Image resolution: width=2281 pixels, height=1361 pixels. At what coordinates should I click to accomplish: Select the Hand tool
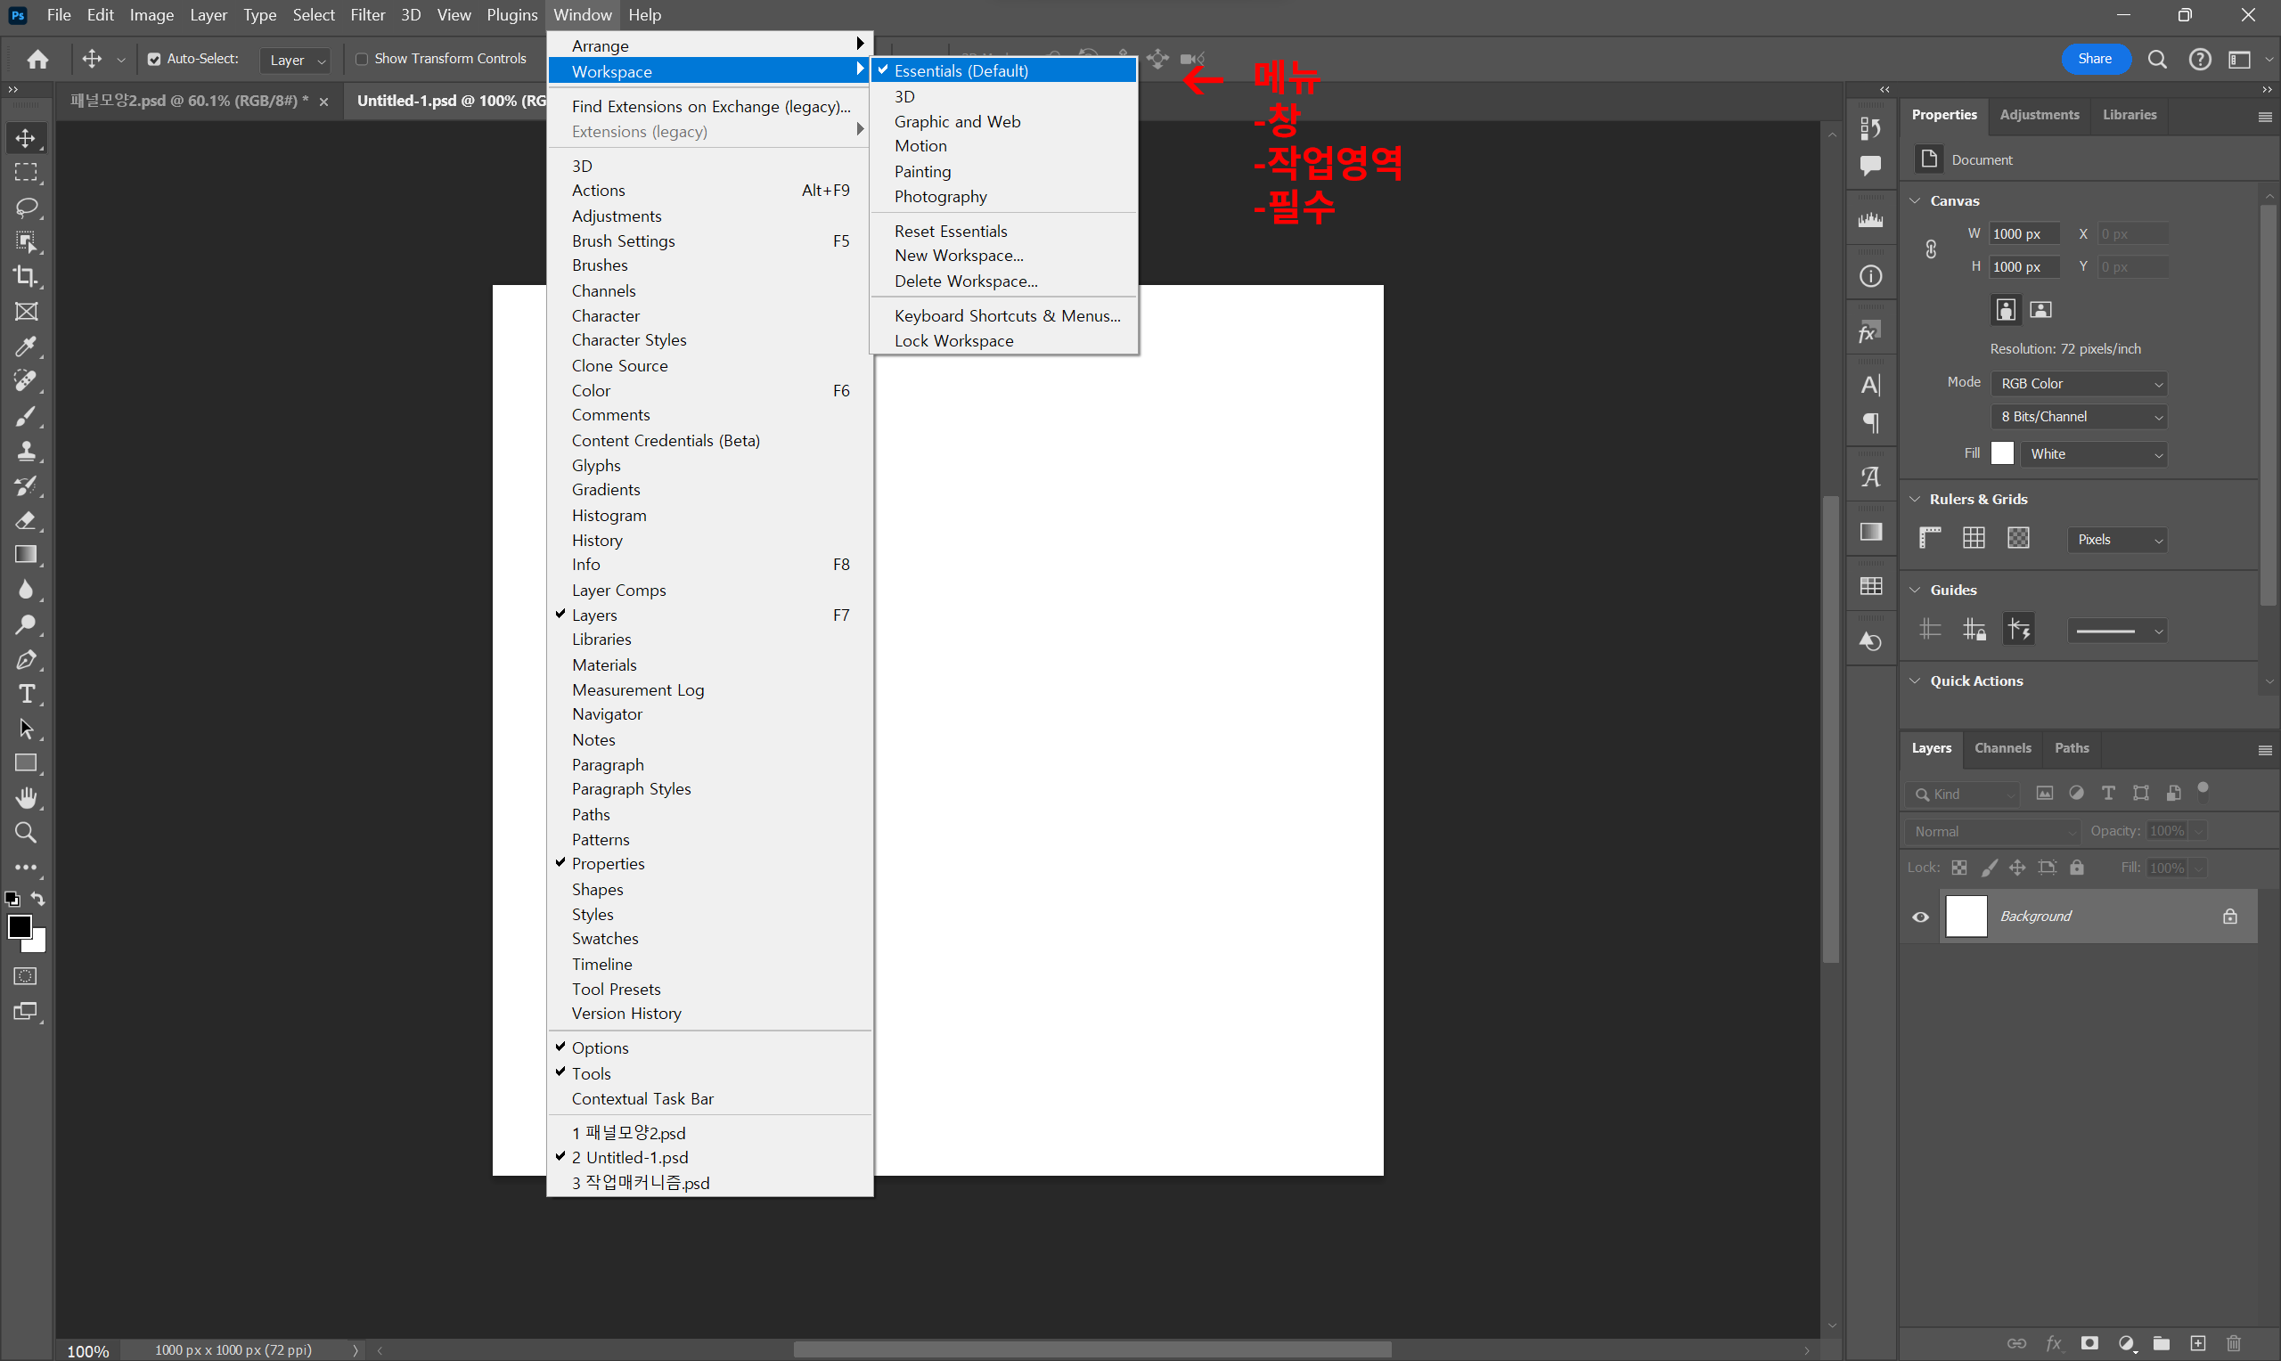point(26,798)
